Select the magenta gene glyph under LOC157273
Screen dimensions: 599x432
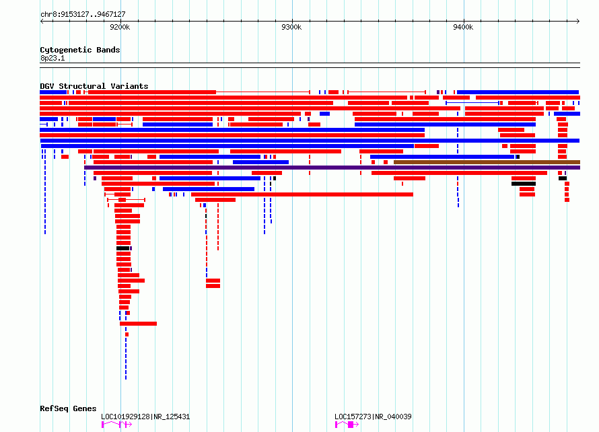pyautogui.click(x=347, y=425)
